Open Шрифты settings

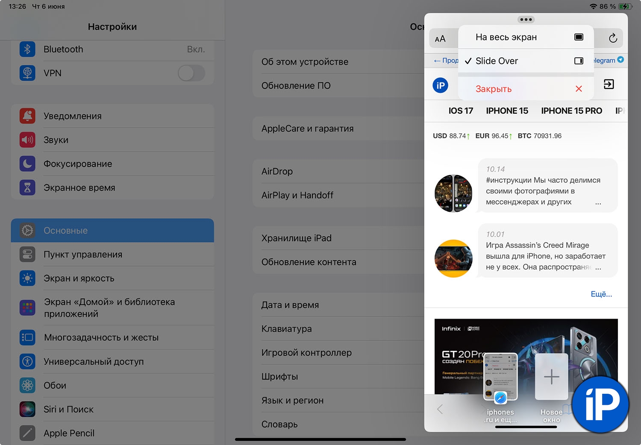pos(338,377)
